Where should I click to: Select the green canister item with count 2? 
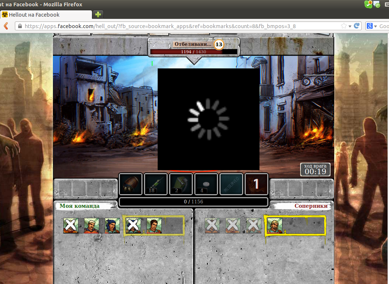point(181,184)
